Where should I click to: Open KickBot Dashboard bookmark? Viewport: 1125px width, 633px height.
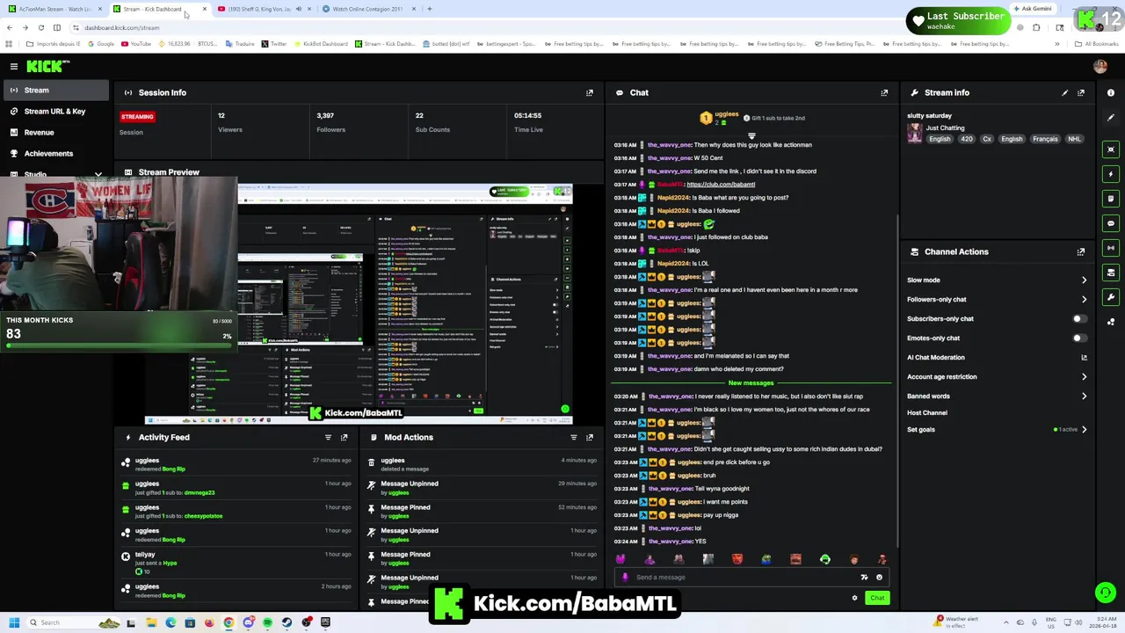coord(321,44)
